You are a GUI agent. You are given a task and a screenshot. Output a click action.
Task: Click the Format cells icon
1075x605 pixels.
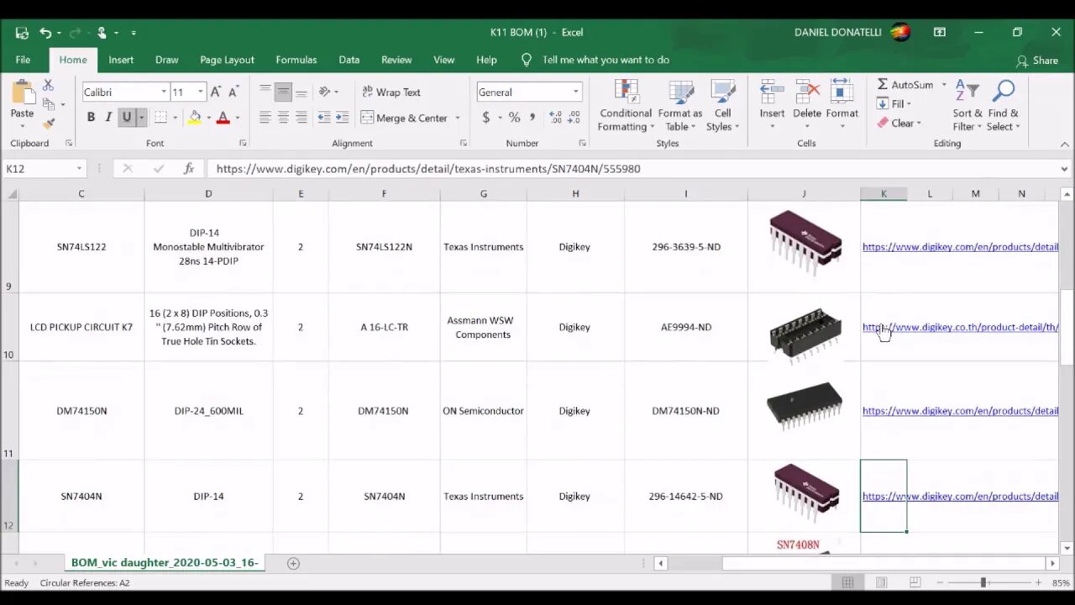tap(842, 92)
